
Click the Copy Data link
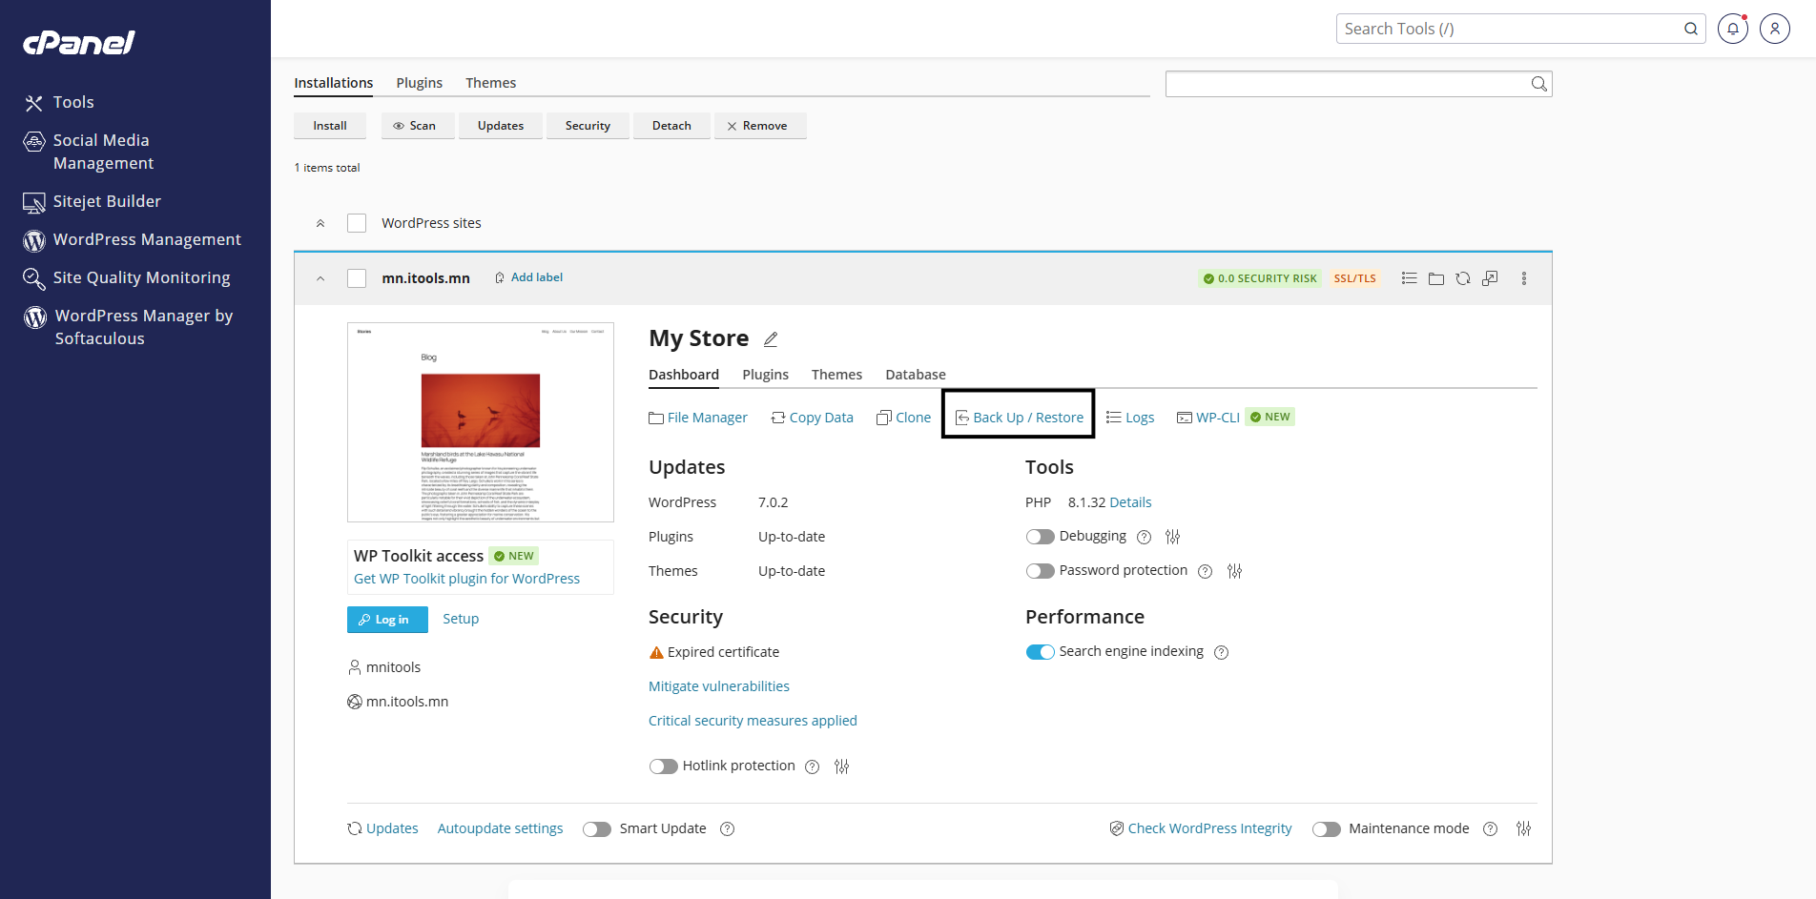812,418
